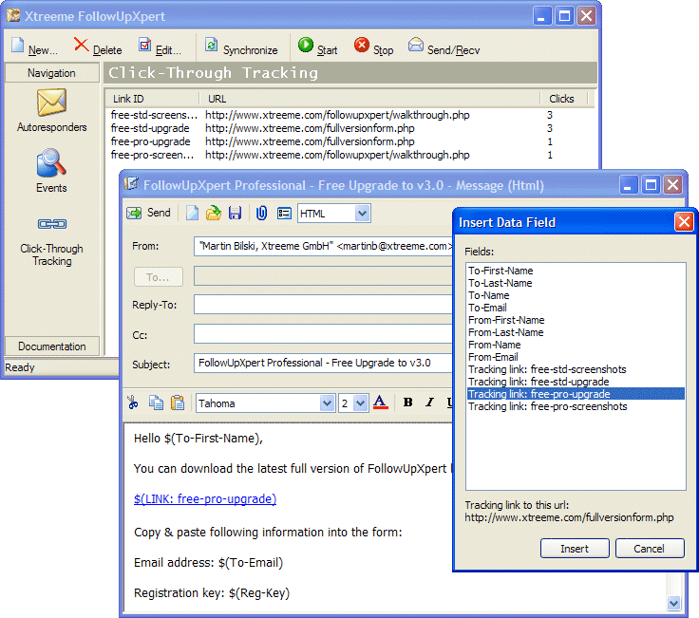The image size is (699, 618).
Task: Open Click-Through Tracking link icon
Action: coord(51,224)
